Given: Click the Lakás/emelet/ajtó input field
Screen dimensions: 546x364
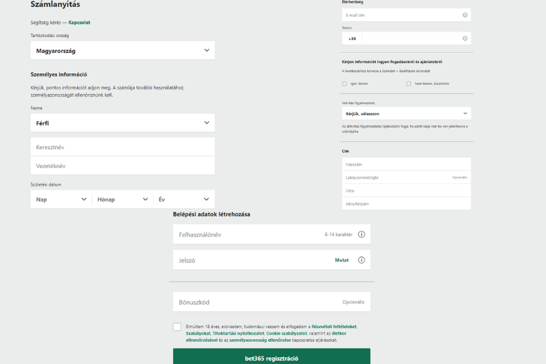Looking at the screenshot, I should (x=406, y=177).
